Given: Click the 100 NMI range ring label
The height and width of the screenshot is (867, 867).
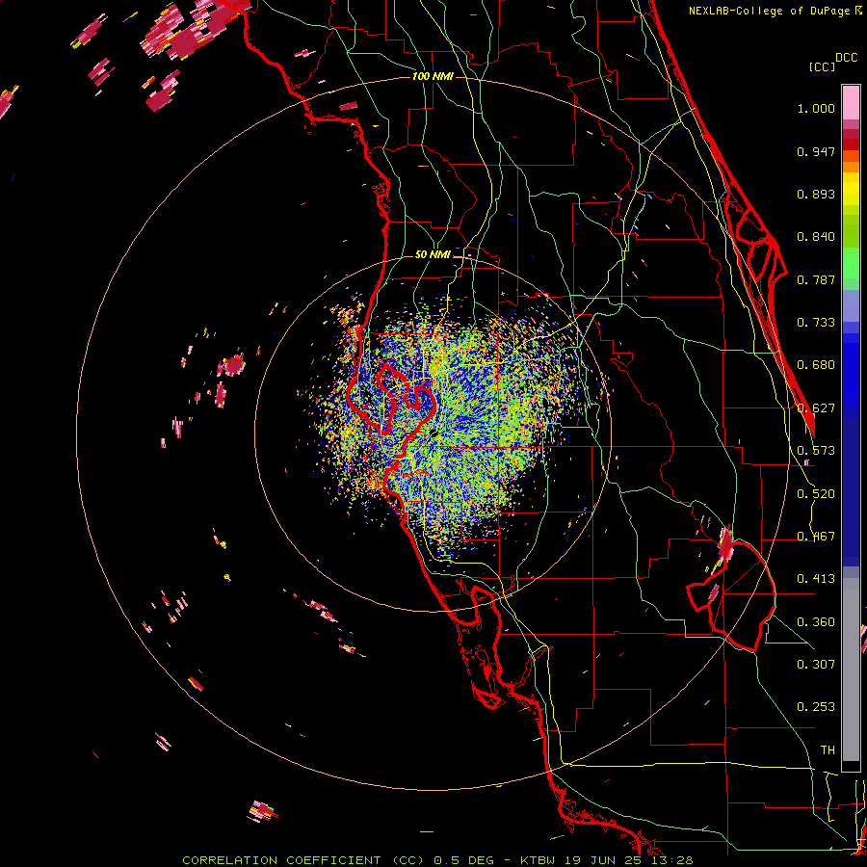Looking at the screenshot, I should pyautogui.click(x=433, y=76).
